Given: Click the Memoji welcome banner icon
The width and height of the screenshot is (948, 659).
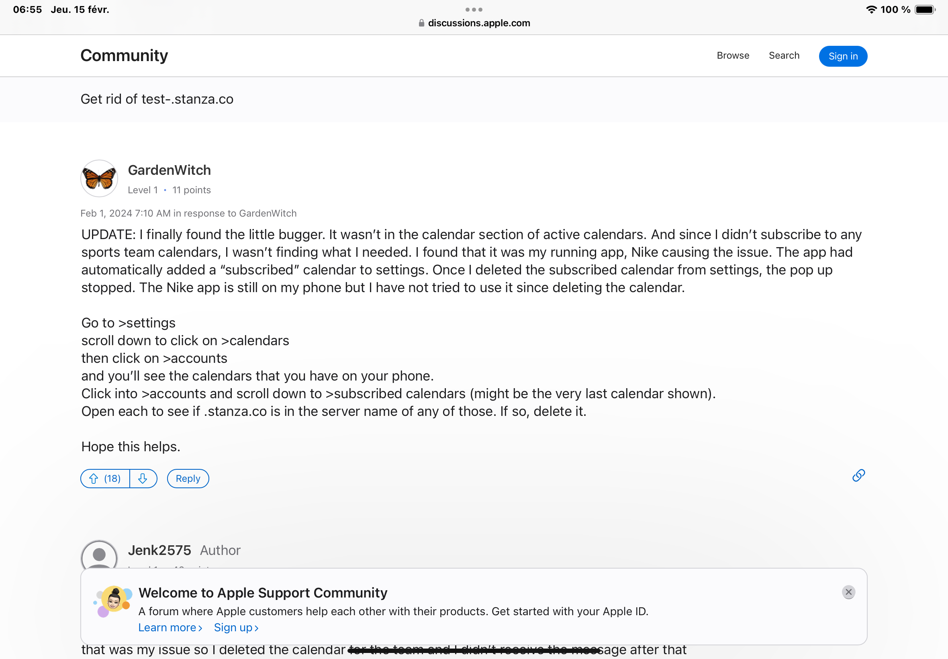Looking at the screenshot, I should (x=112, y=601).
